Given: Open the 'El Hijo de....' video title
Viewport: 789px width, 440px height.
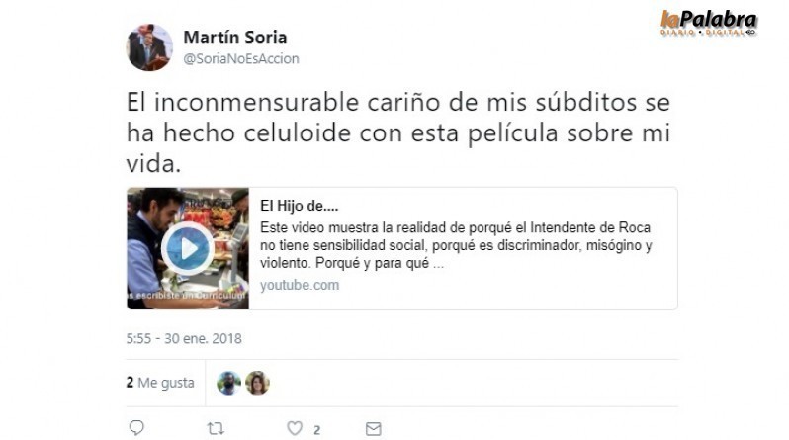Looking at the screenshot, I should pyautogui.click(x=299, y=206).
